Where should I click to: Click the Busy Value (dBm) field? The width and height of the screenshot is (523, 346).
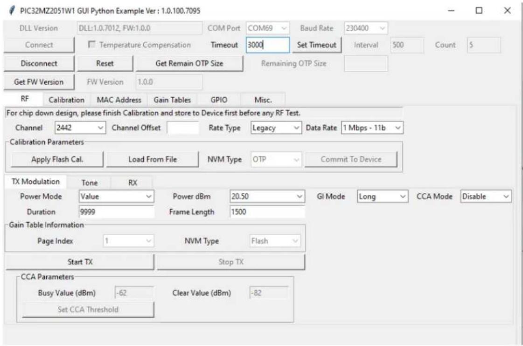coord(134,293)
